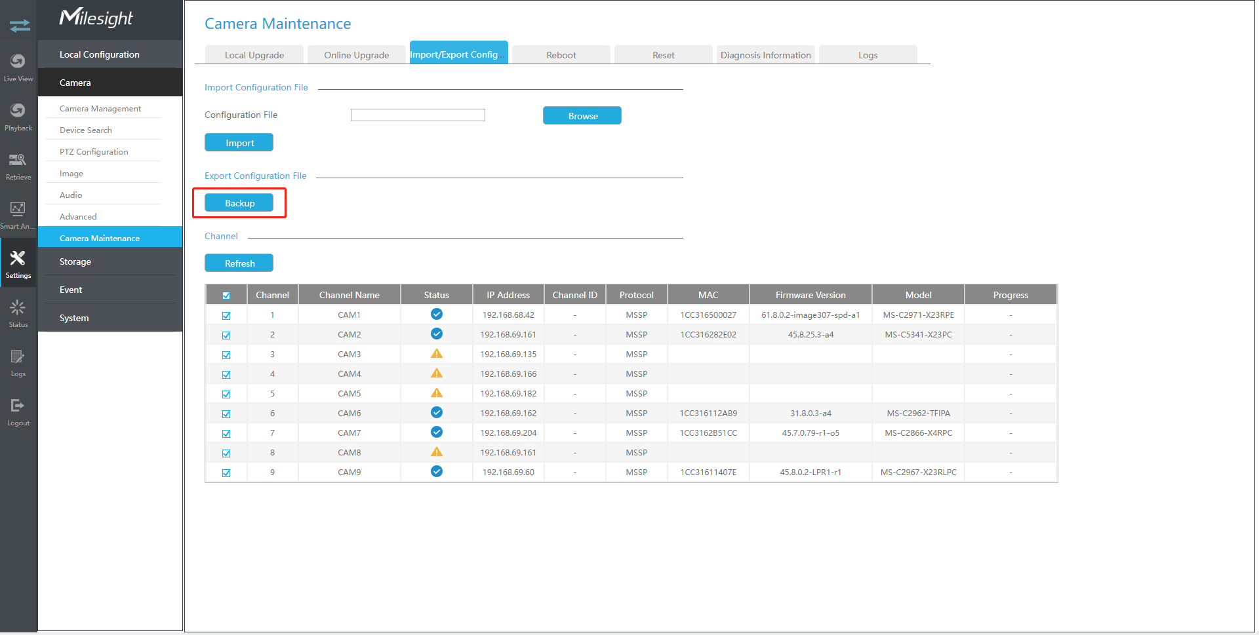Uncheck the checkbox for channel 4 CAM4
The height and width of the screenshot is (635, 1259).
tap(226, 375)
